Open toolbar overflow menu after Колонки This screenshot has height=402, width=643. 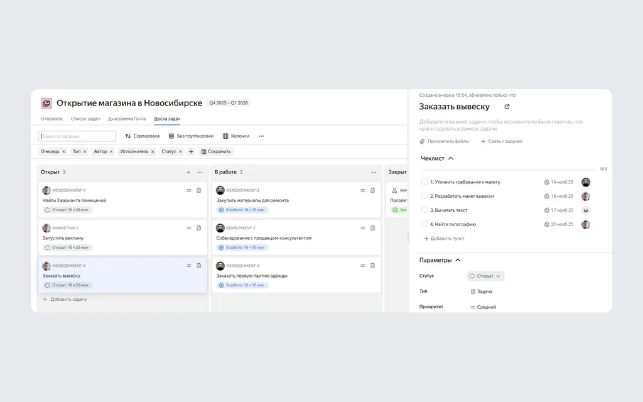261,136
